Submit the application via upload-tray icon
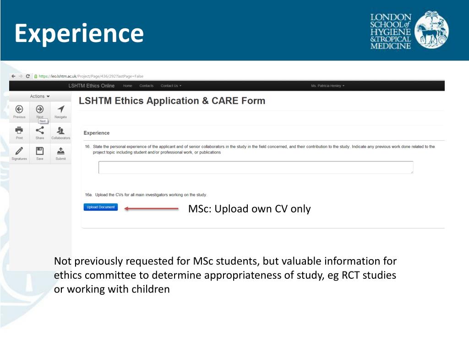 [x=60, y=153]
